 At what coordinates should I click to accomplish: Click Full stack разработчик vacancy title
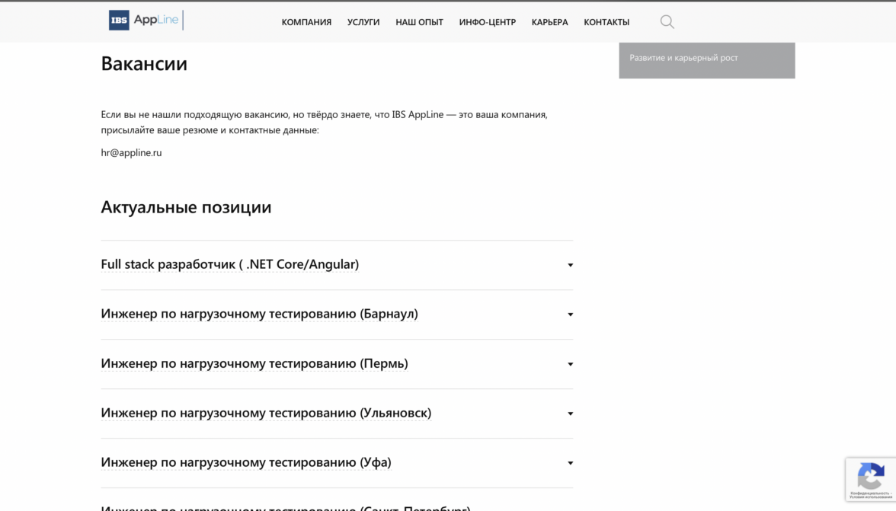(x=229, y=264)
